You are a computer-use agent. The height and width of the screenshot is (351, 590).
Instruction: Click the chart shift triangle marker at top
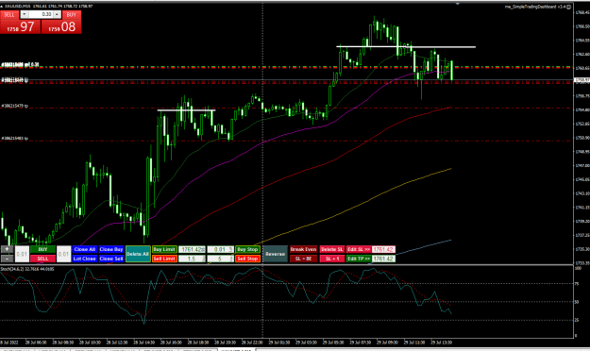[x=458, y=4]
